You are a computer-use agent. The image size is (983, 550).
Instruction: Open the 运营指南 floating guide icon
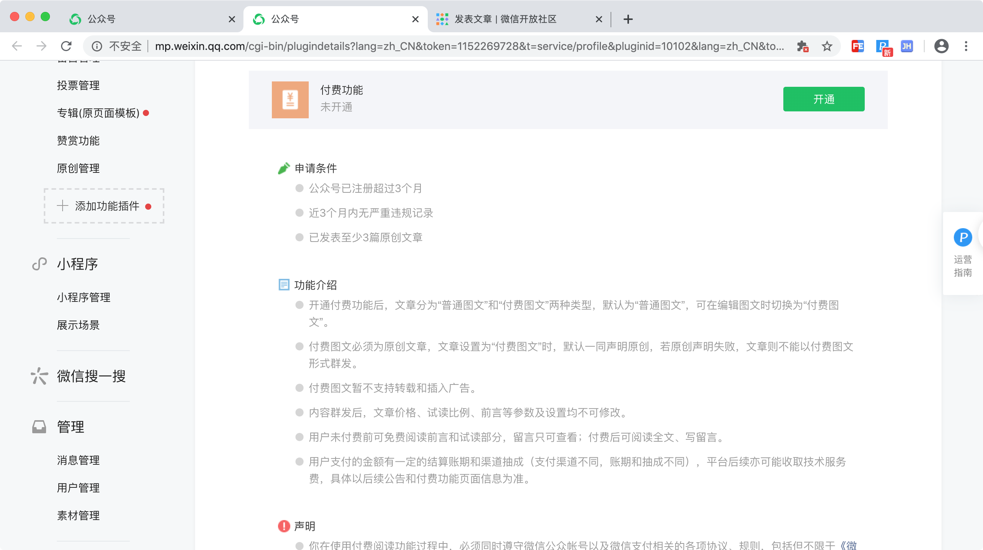click(x=963, y=238)
